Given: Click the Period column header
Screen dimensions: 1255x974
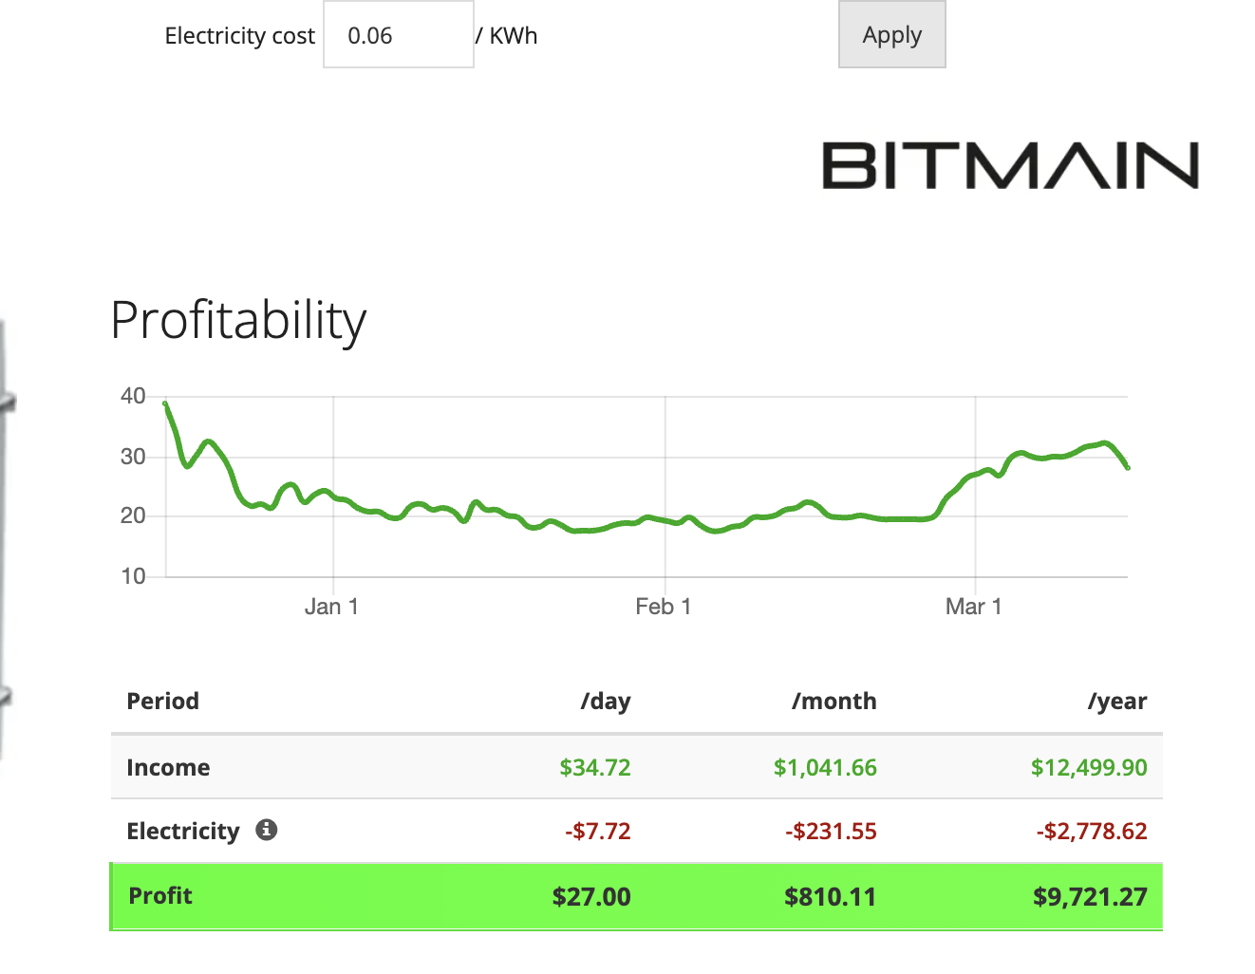Looking at the screenshot, I should click(162, 701).
